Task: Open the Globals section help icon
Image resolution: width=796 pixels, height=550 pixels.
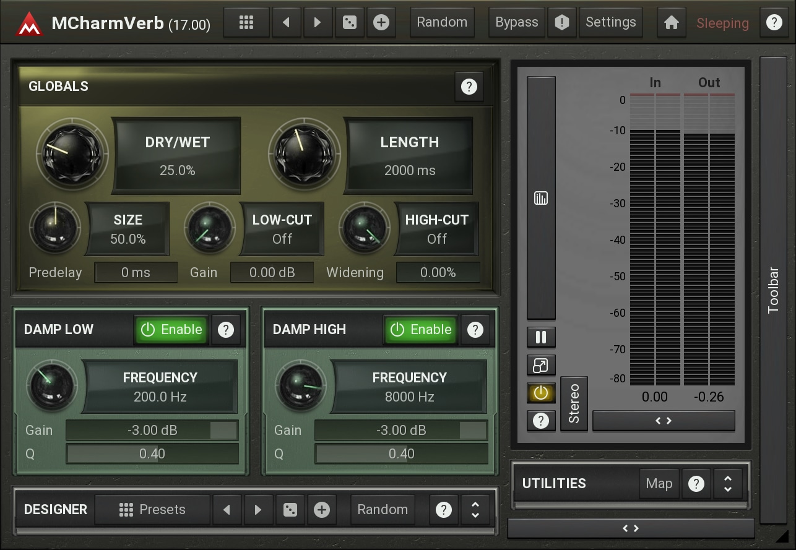Action: [469, 87]
